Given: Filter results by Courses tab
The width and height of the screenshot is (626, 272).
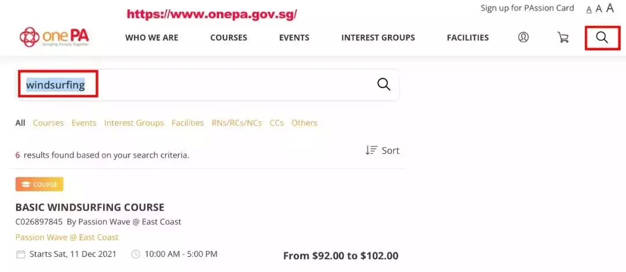Looking at the screenshot, I should [x=48, y=123].
